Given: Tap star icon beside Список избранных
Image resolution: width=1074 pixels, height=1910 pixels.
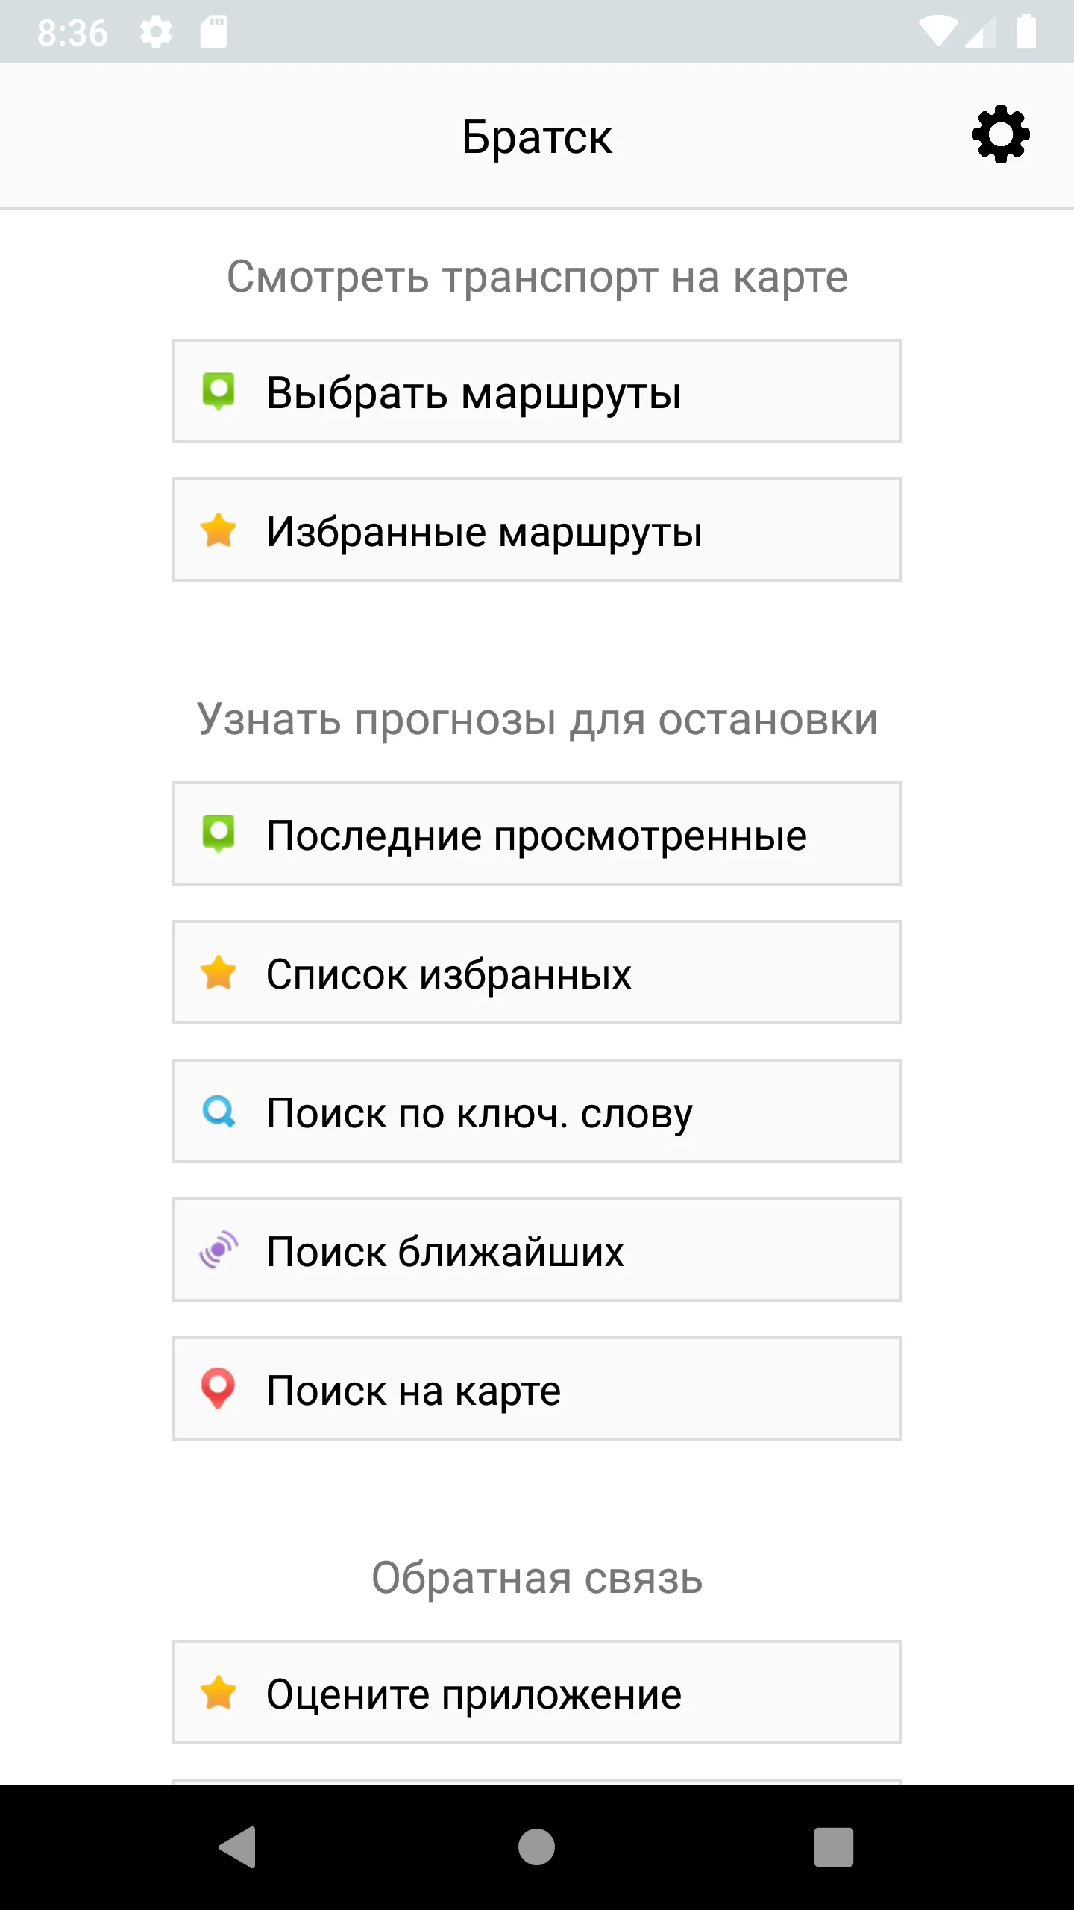Looking at the screenshot, I should point(219,973).
